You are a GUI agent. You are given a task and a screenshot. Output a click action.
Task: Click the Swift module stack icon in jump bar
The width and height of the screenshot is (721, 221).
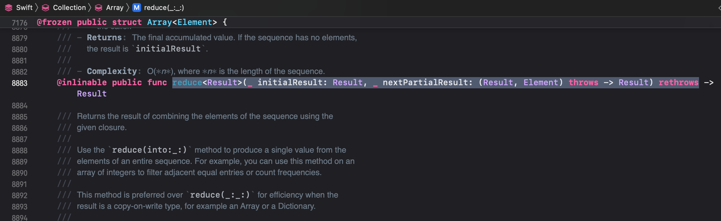[x=9, y=8]
